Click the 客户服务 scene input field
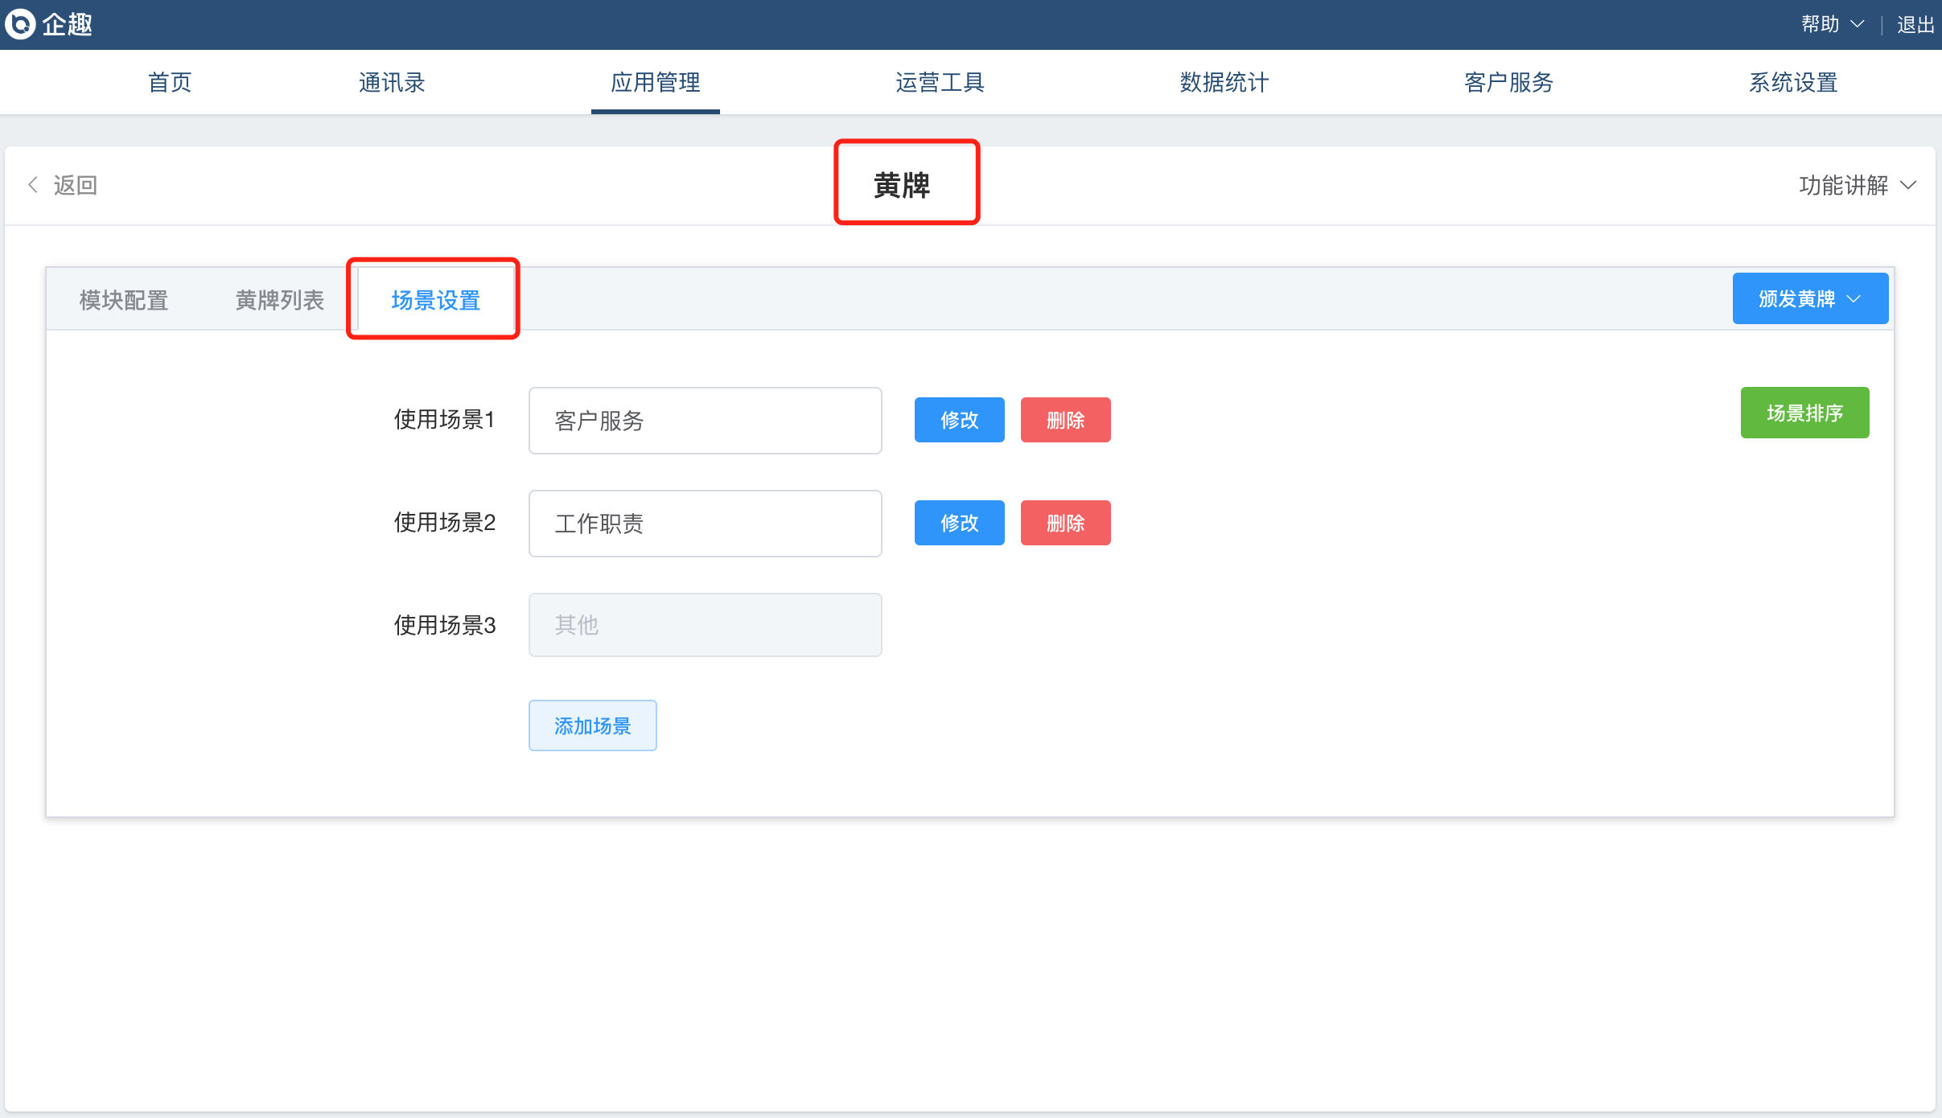Image resolution: width=1942 pixels, height=1118 pixels. tap(705, 421)
